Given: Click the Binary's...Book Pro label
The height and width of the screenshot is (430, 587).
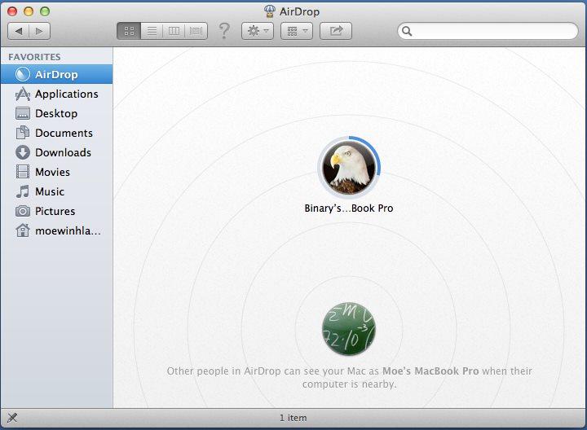Looking at the screenshot, I should (349, 208).
